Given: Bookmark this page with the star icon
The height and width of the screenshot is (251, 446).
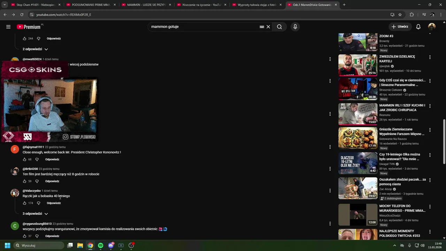Looking at the screenshot, I should pos(400,15).
